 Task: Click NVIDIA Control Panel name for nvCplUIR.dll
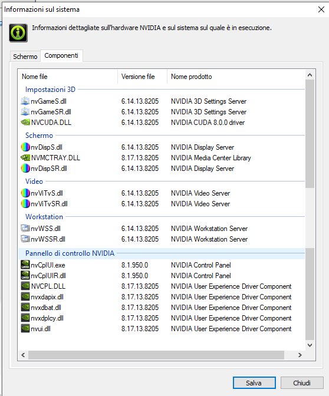[x=201, y=276]
